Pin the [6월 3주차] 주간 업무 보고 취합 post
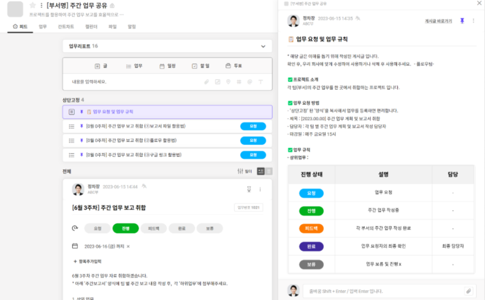 pos(249,189)
